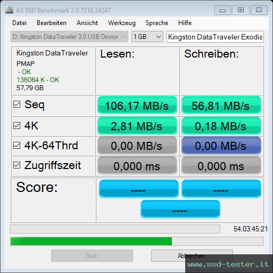This screenshot has width=273, height=273.
Task: Click the Lesen: column header
Action: tap(118, 54)
